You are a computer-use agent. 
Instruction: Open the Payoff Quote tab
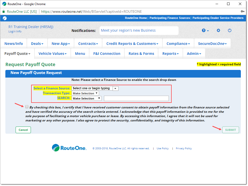tap(17, 54)
